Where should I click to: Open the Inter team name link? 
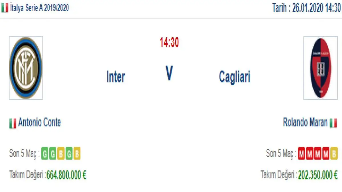pos(116,77)
